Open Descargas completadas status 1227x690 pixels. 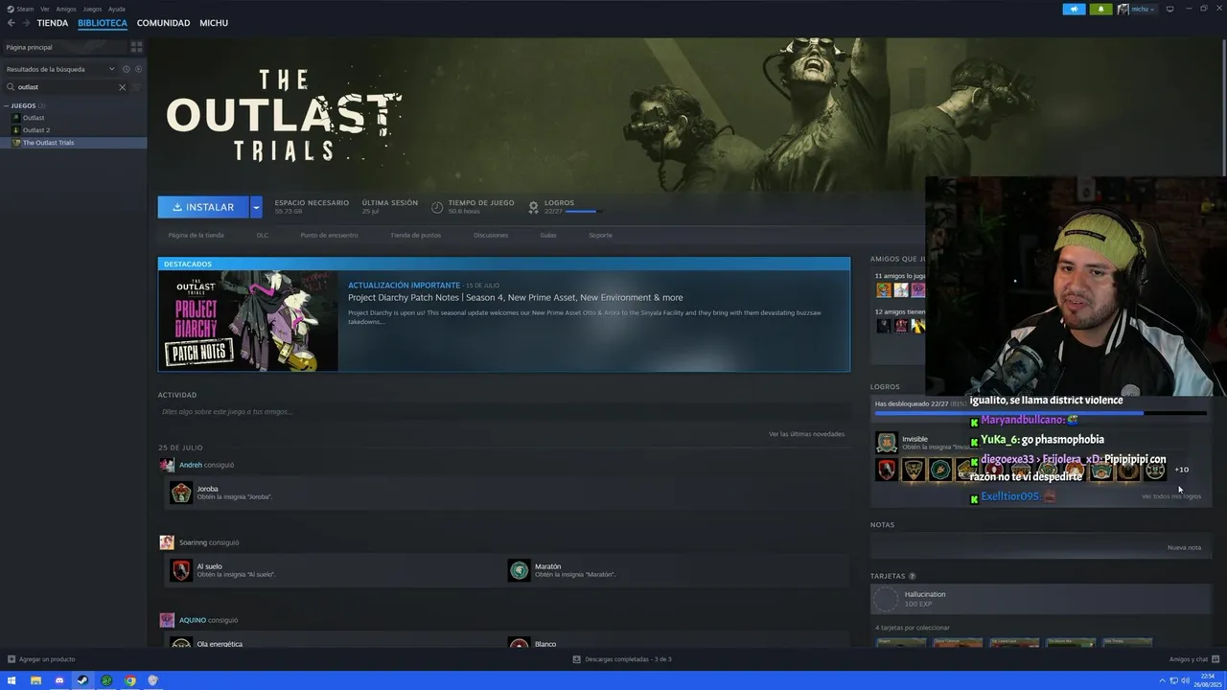[622, 659]
